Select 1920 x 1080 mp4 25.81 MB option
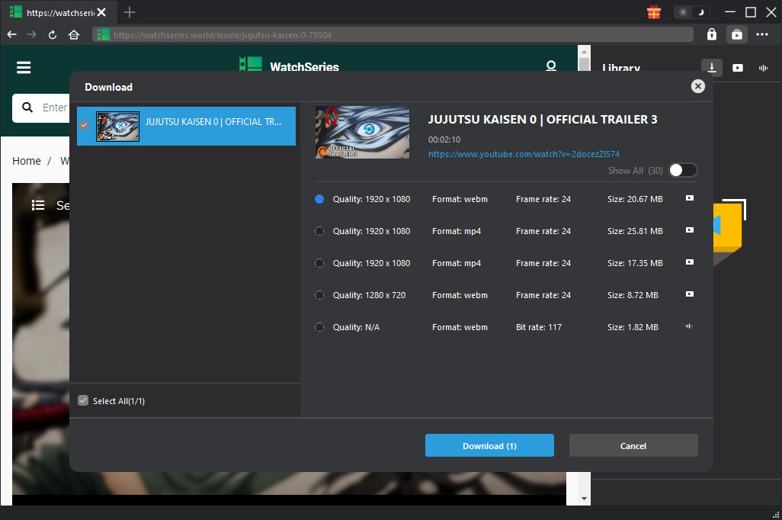The height and width of the screenshot is (520, 782). [x=319, y=231]
